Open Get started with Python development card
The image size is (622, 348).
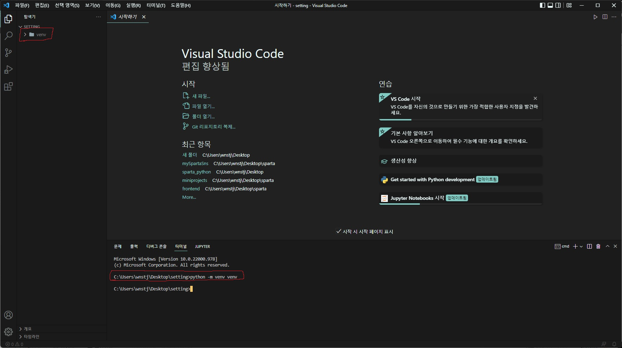(x=461, y=180)
